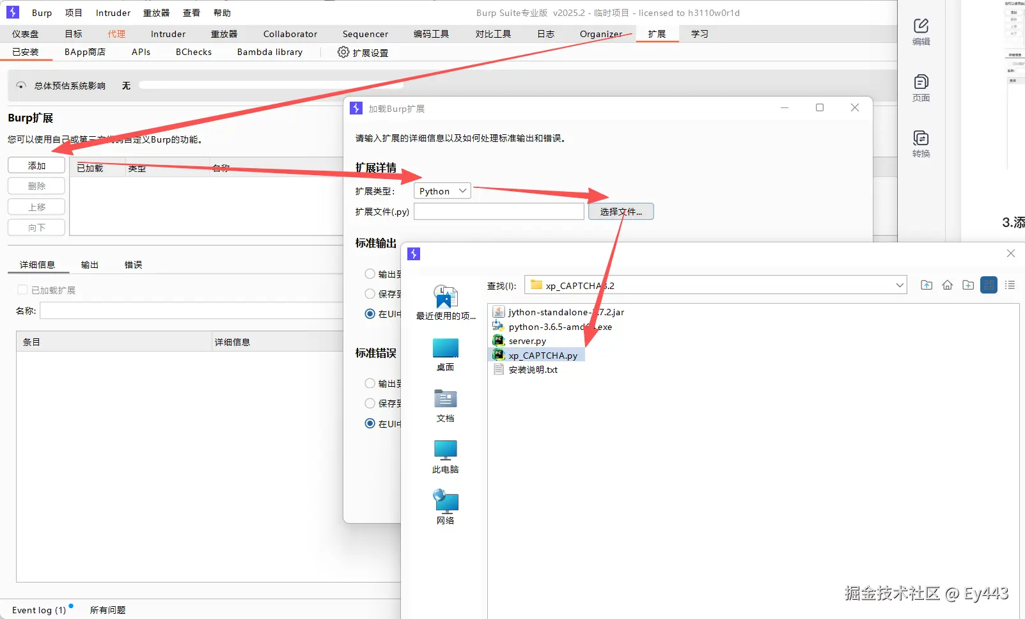The height and width of the screenshot is (619, 1025).
Task: Open 此电脑 in the file chooser sidebar
Action: [x=446, y=457]
